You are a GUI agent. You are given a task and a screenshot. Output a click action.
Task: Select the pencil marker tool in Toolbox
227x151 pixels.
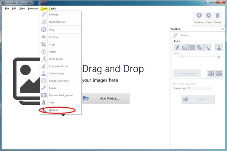click(x=177, y=47)
